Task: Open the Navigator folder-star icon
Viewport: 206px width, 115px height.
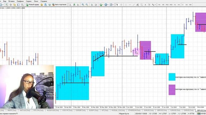Action: coord(14,5)
